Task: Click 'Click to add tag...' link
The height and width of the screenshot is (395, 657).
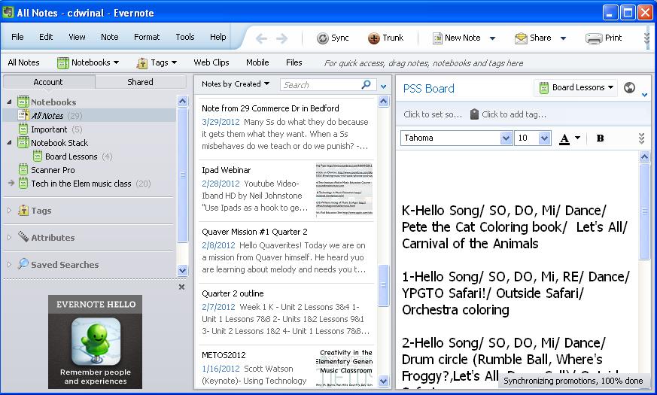Action: click(513, 114)
